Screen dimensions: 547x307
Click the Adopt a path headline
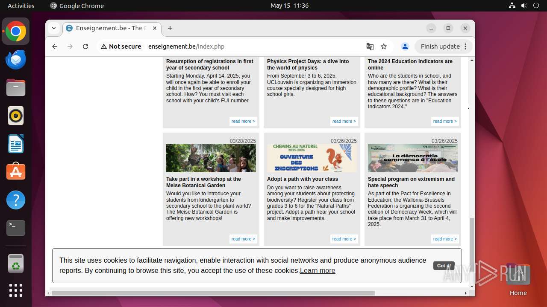pyautogui.click(x=303, y=179)
